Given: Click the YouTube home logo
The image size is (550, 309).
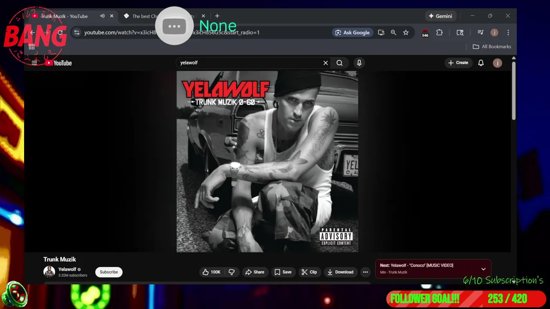Looking at the screenshot, I should tap(58, 63).
